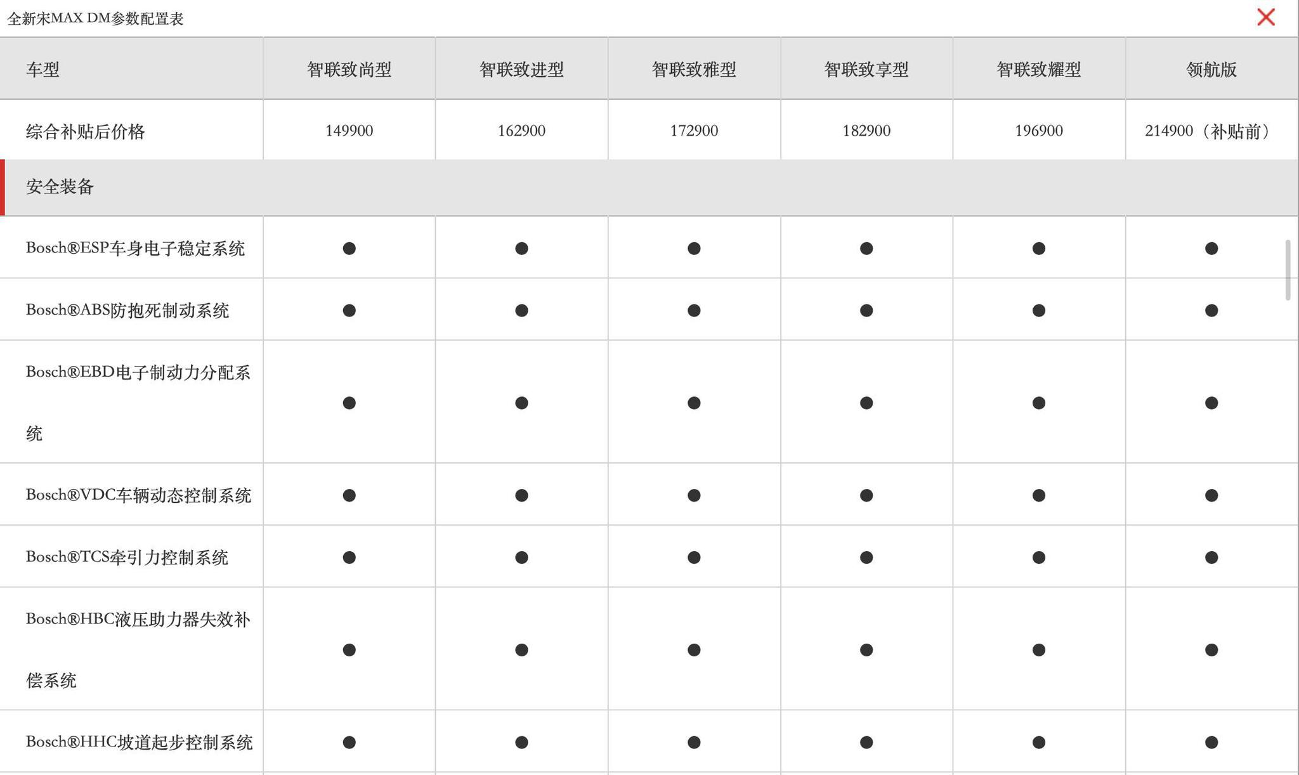Click the ABS dot under 智联致进型
This screenshot has height=775, width=1299.
[x=521, y=310]
